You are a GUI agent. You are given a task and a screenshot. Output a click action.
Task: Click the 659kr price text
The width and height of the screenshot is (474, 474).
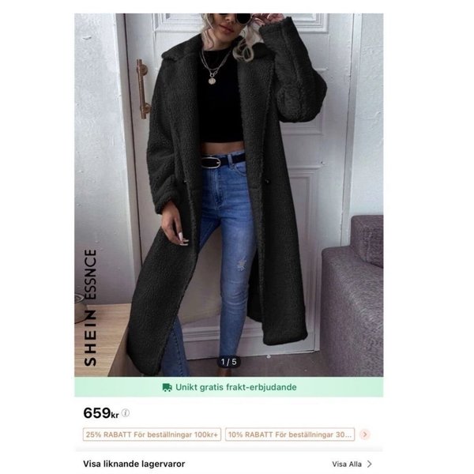click(x=101, y=413)
